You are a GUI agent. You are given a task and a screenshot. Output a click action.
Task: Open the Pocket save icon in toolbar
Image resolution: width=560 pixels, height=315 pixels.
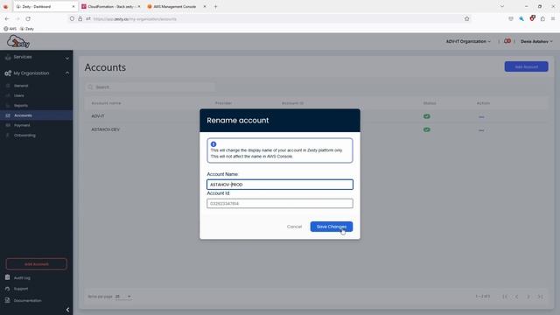pos(511,19)
